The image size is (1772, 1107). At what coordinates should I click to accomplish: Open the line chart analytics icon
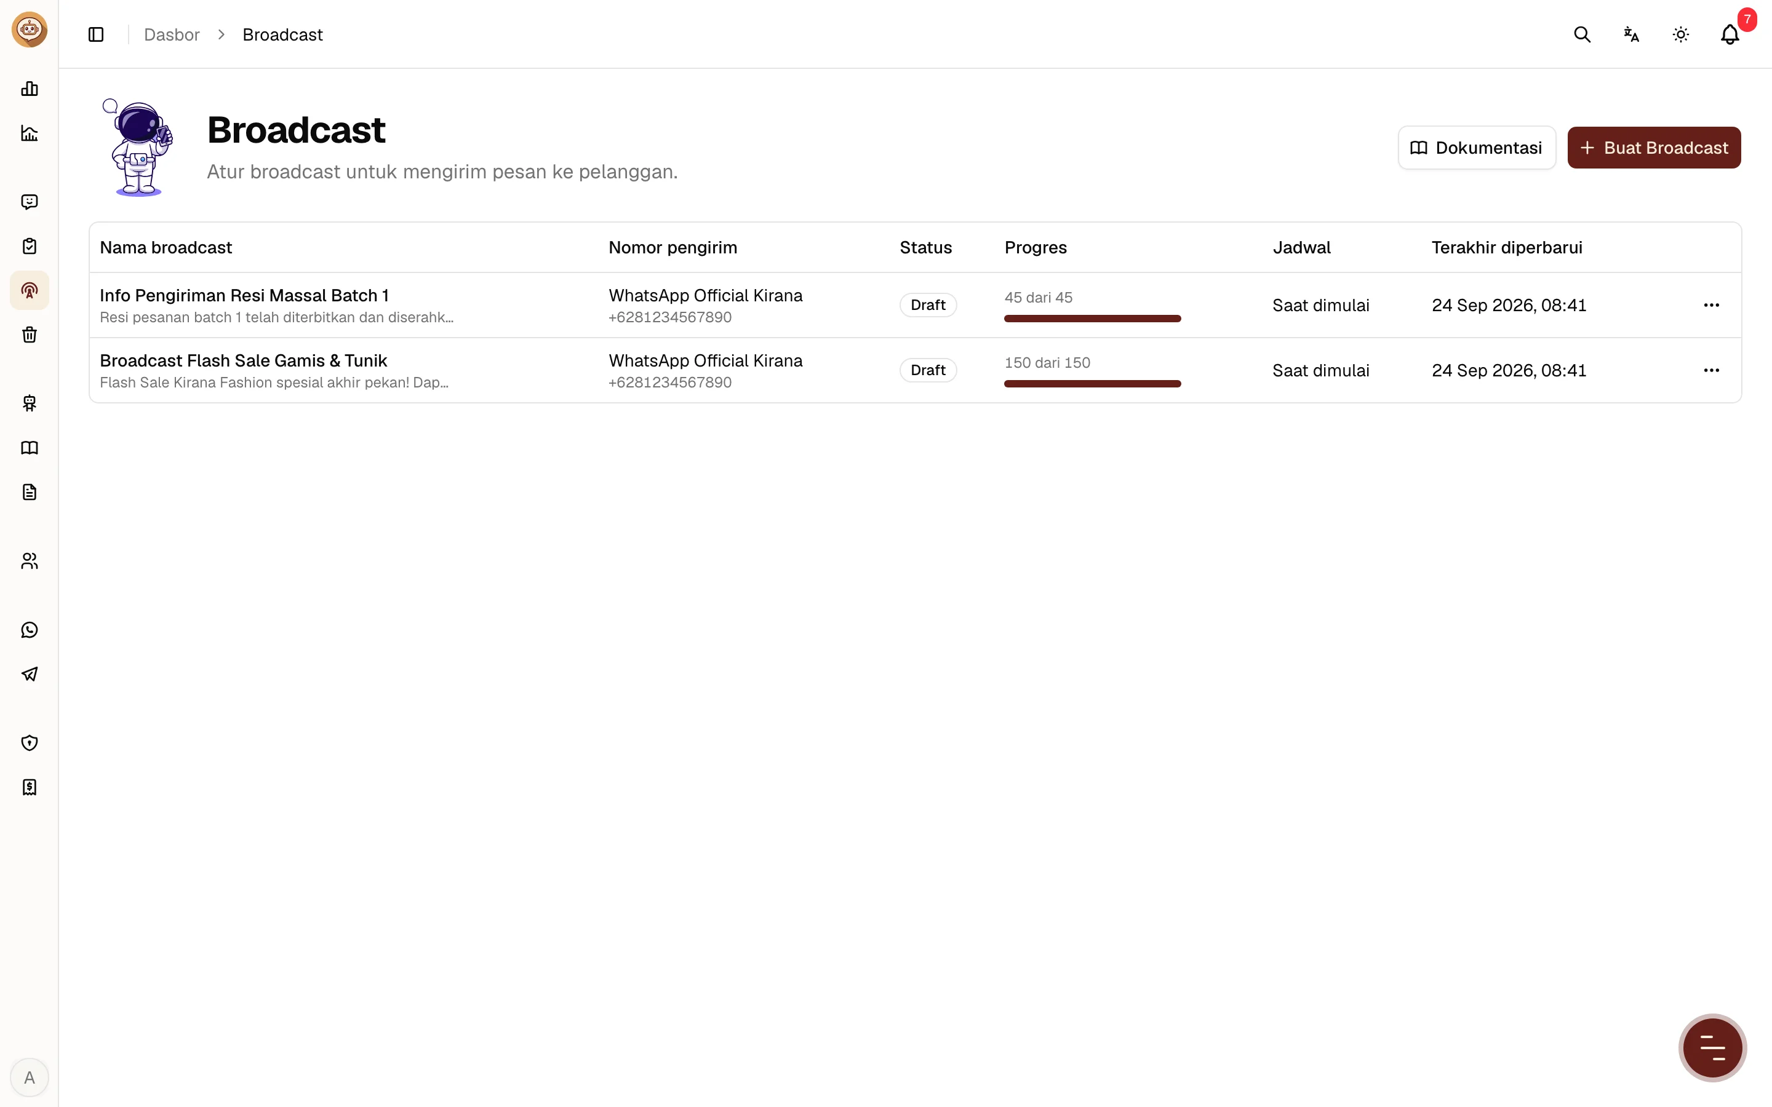30,133
